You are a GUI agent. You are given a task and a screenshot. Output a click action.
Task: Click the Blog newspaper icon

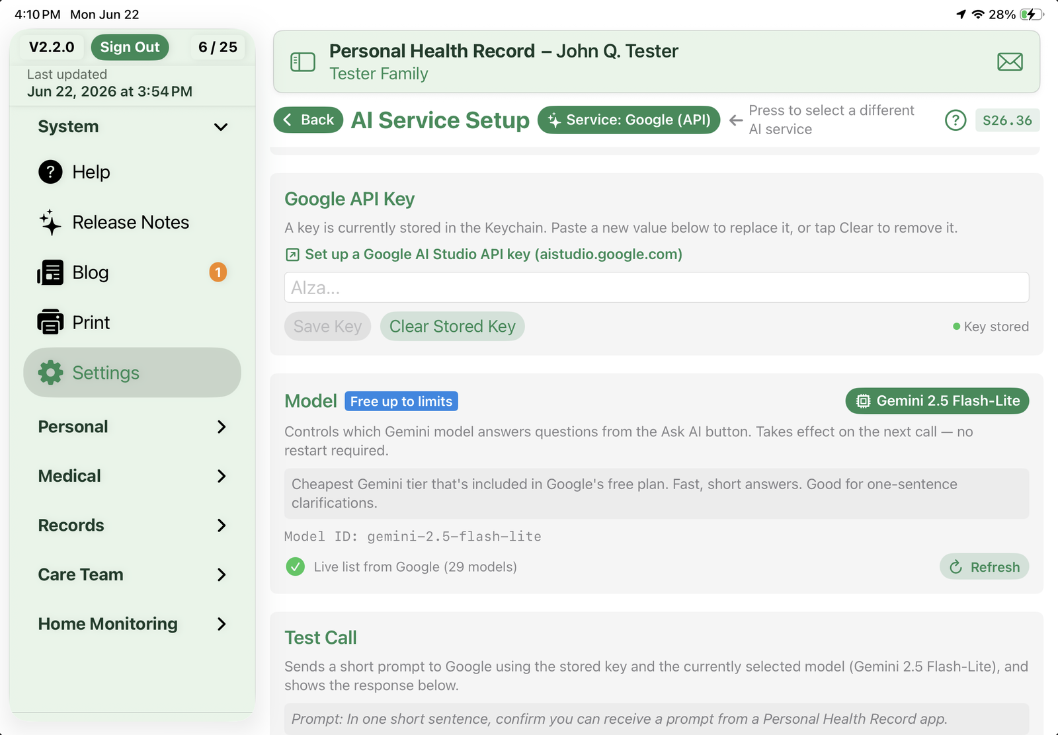point(50,272)
